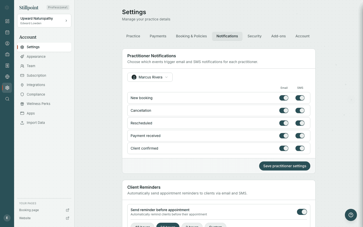Toggle Rescheduled email notification
This screenshot has width=363, height=227.
tap(284, 123)
